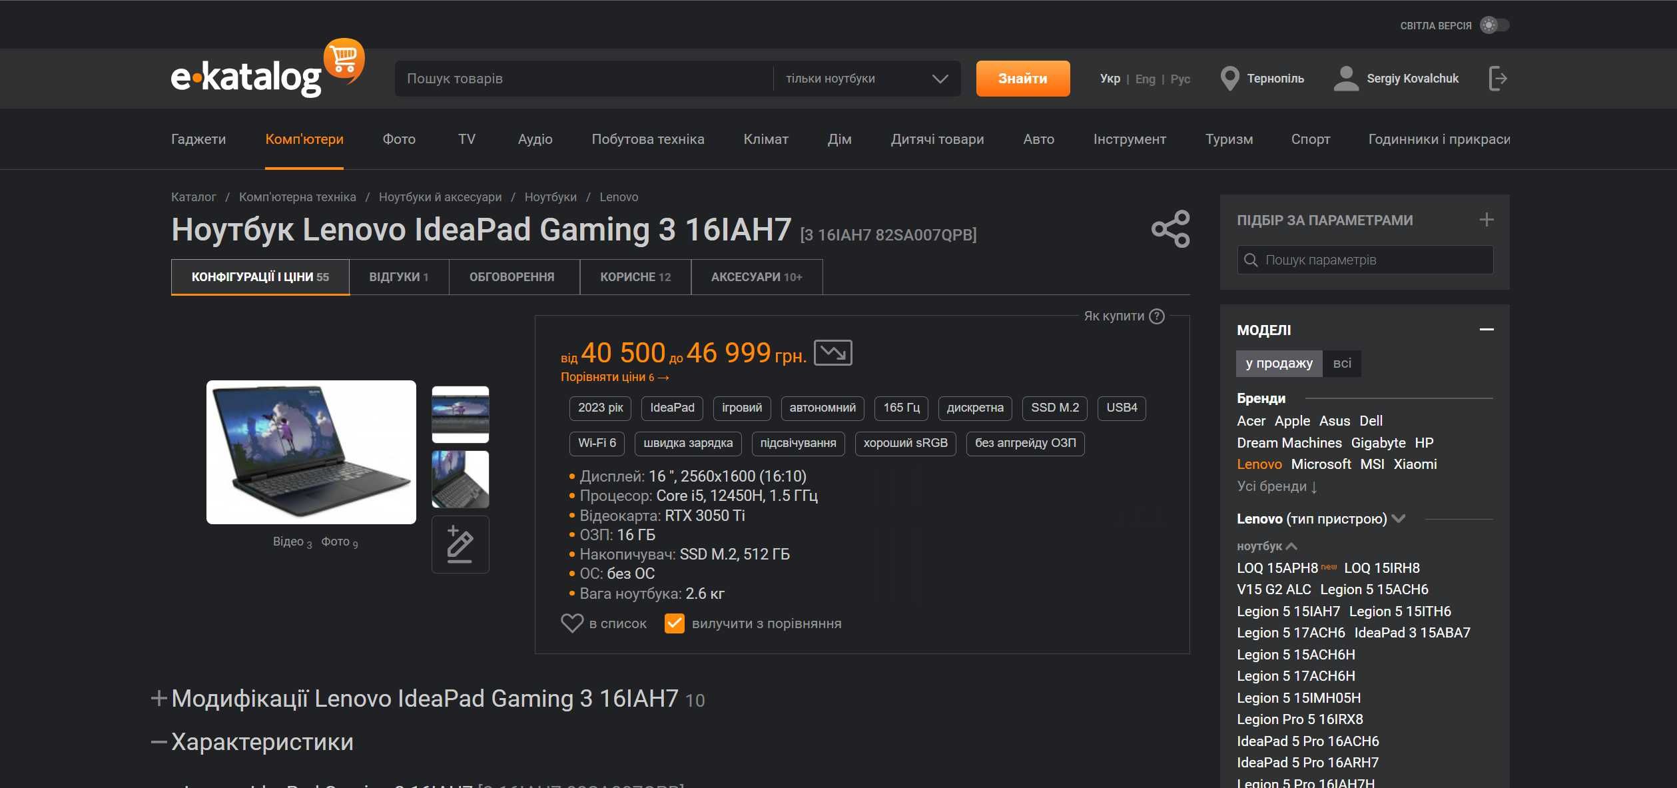Select the Dream Machines brand link

(1289, 443)
